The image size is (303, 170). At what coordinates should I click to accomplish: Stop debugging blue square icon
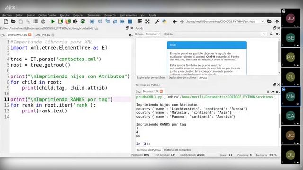click(x=130, y=21)
